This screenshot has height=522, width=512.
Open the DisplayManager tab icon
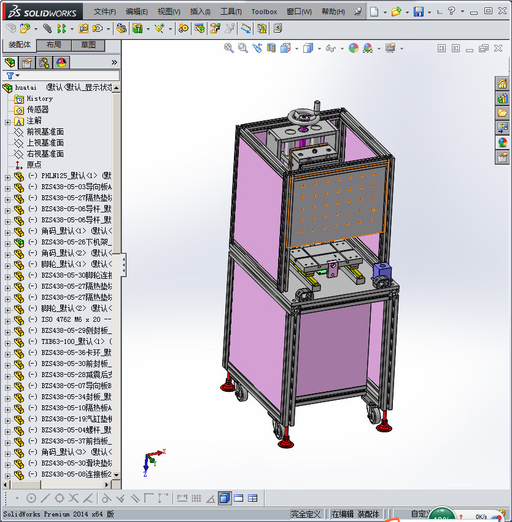pos(61,62)
